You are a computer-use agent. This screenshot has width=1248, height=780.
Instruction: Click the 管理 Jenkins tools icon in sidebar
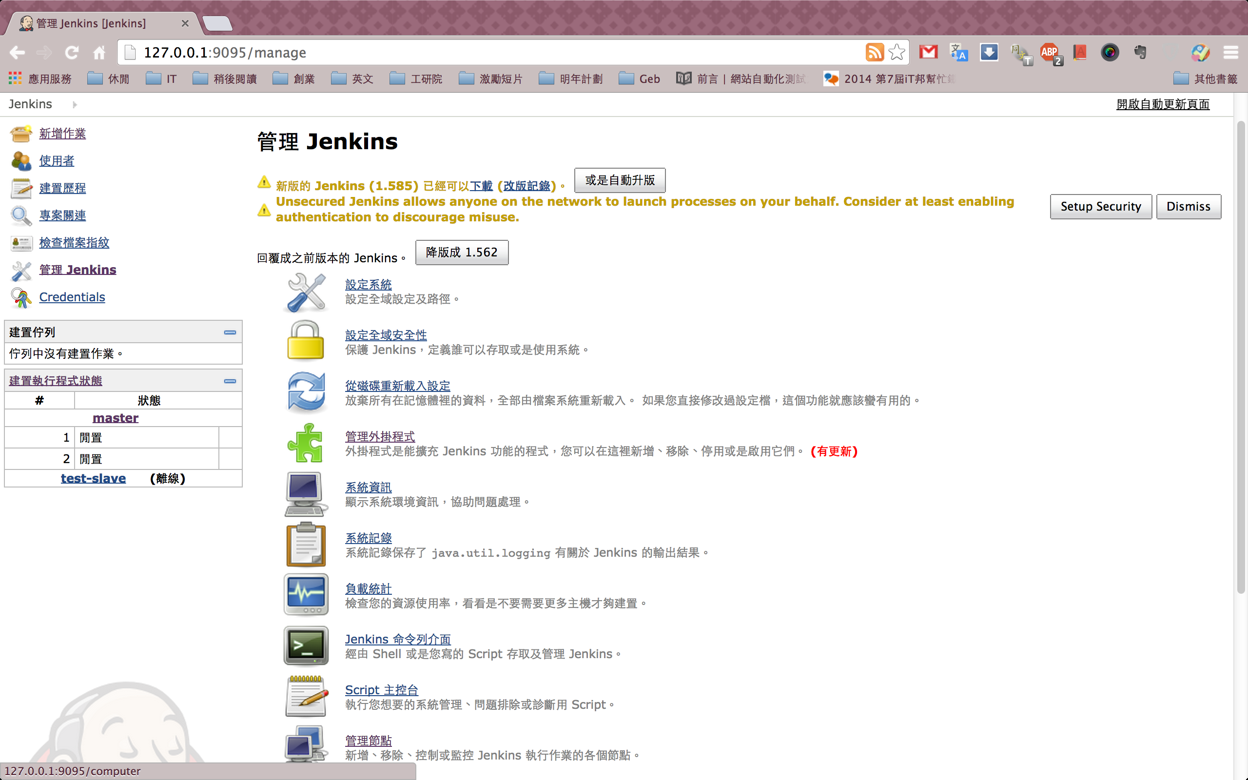pos(21,270)
